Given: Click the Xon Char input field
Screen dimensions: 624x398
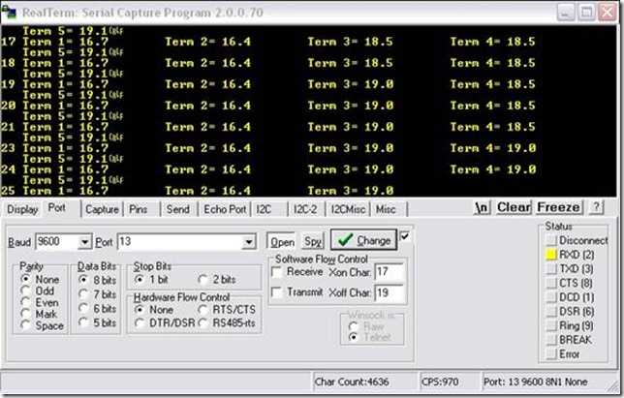Looking at the screenshot, I should (389, 272).
